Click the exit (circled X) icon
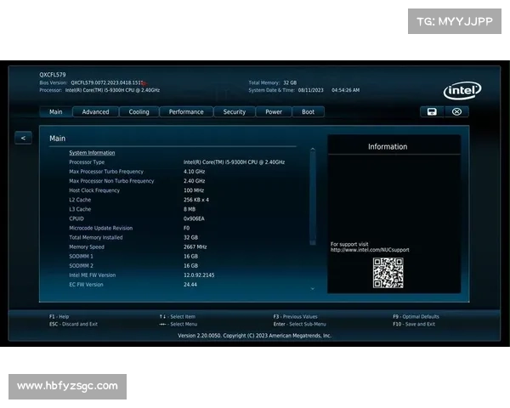The image size is (510, 408). tap(456, 111)
